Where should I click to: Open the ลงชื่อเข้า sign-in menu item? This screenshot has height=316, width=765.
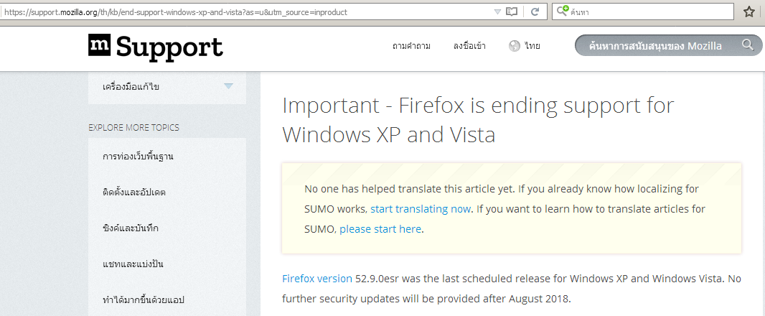(x=469, y=46)
